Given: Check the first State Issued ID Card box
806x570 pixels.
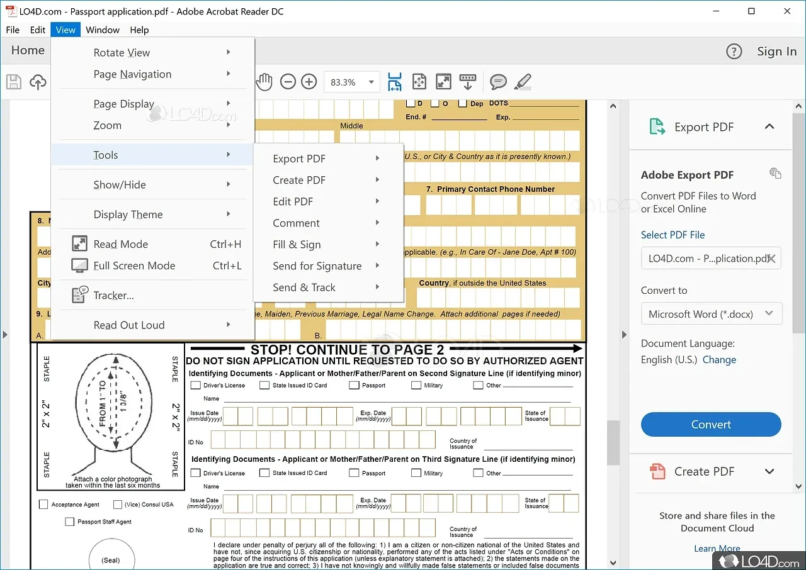Looking at the screenshot, I should (x=264, y=385).
